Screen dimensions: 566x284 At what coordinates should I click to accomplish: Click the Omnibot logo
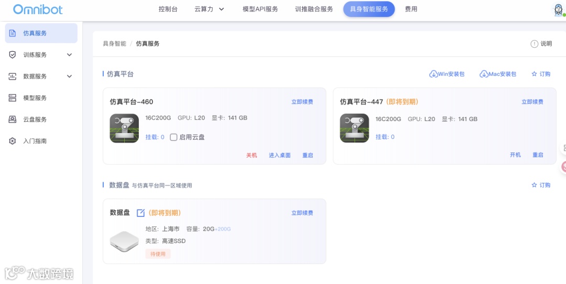[x=38, y=9]
